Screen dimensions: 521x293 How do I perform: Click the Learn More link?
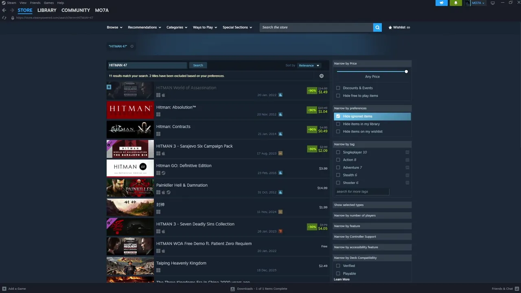tap(341, 280)
